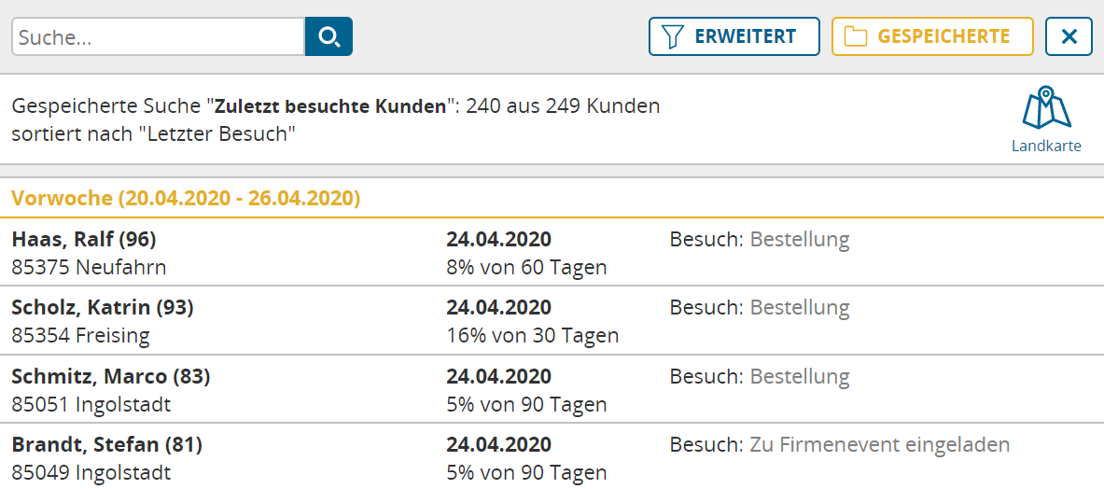Click the Landkarte label text
This screenshot has width=1104, height=489.
click(x=1046, y=147)
